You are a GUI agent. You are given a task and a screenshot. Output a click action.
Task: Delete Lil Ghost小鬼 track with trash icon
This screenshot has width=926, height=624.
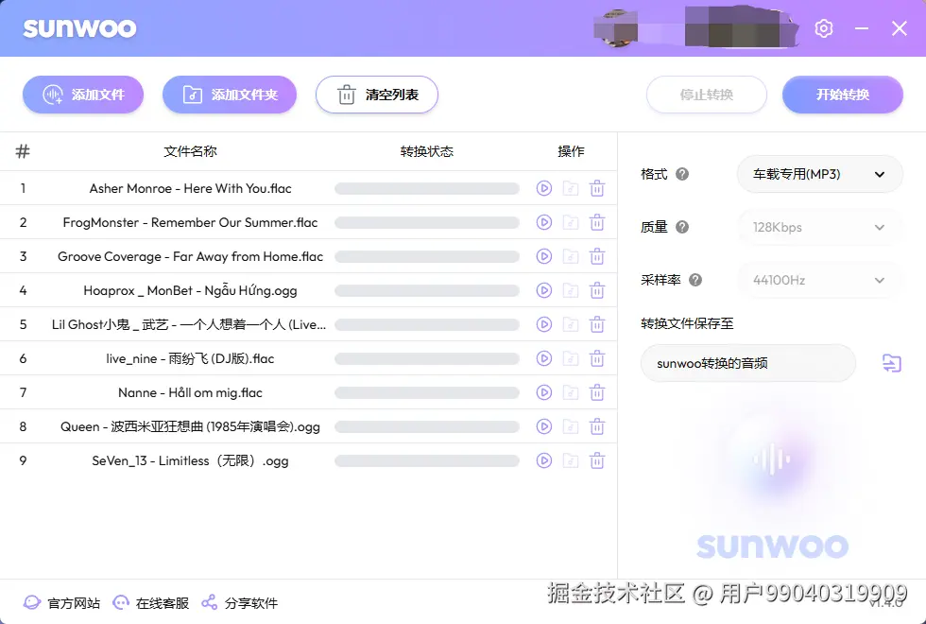[597, 324]
